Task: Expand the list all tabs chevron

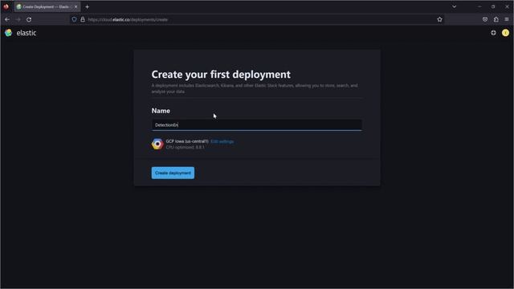Action: click(455, 6)
